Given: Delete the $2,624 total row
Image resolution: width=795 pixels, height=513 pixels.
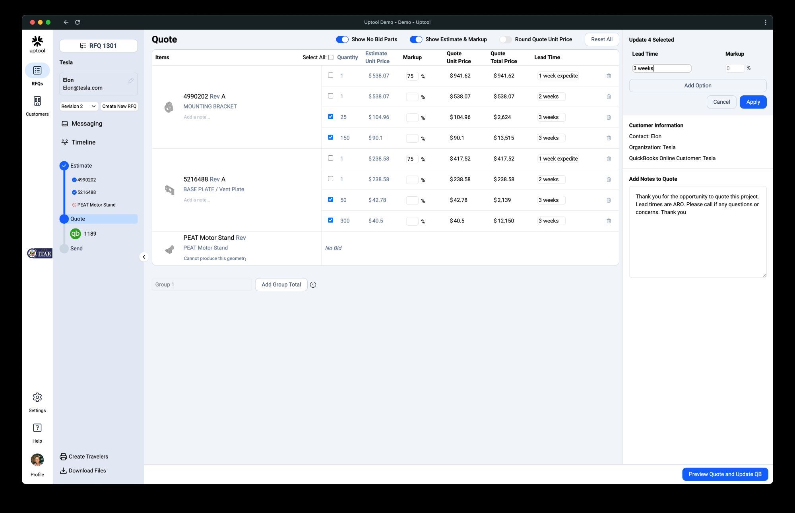Looking at the screenshot, I should pos(609,117).
